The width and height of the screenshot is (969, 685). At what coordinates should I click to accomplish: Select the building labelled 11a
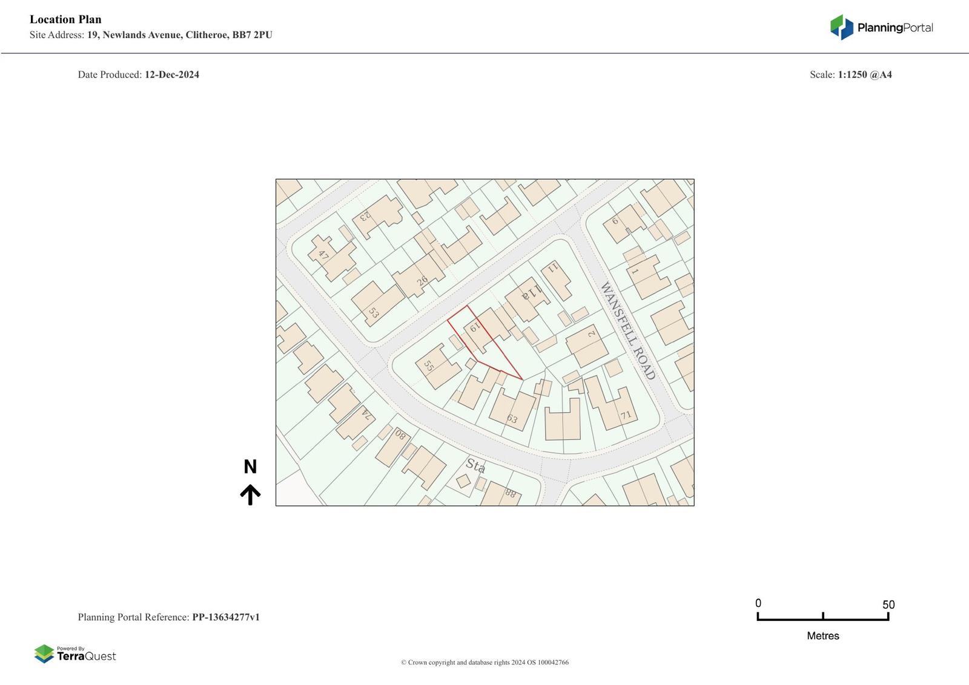526,298
